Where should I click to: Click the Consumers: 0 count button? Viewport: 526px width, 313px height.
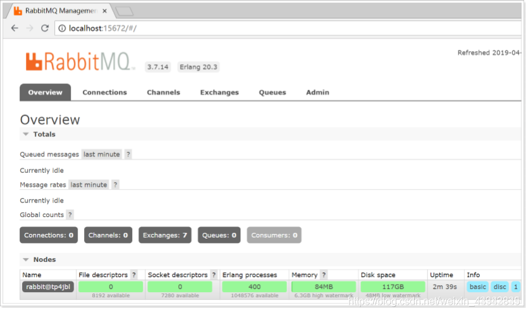tap(274, 235)
